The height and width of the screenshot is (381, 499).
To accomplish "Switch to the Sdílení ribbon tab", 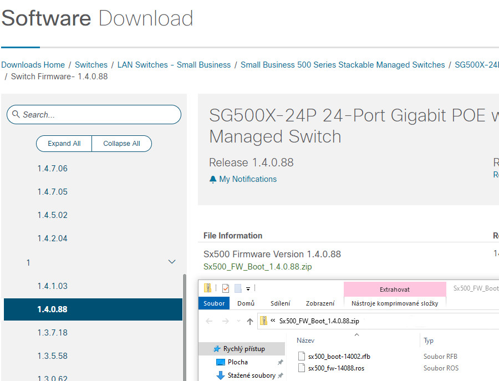I will [x=281, y=303].
